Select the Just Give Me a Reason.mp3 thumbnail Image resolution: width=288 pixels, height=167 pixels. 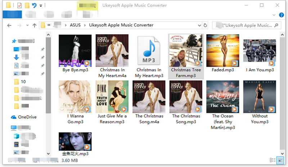click(112, 97)
